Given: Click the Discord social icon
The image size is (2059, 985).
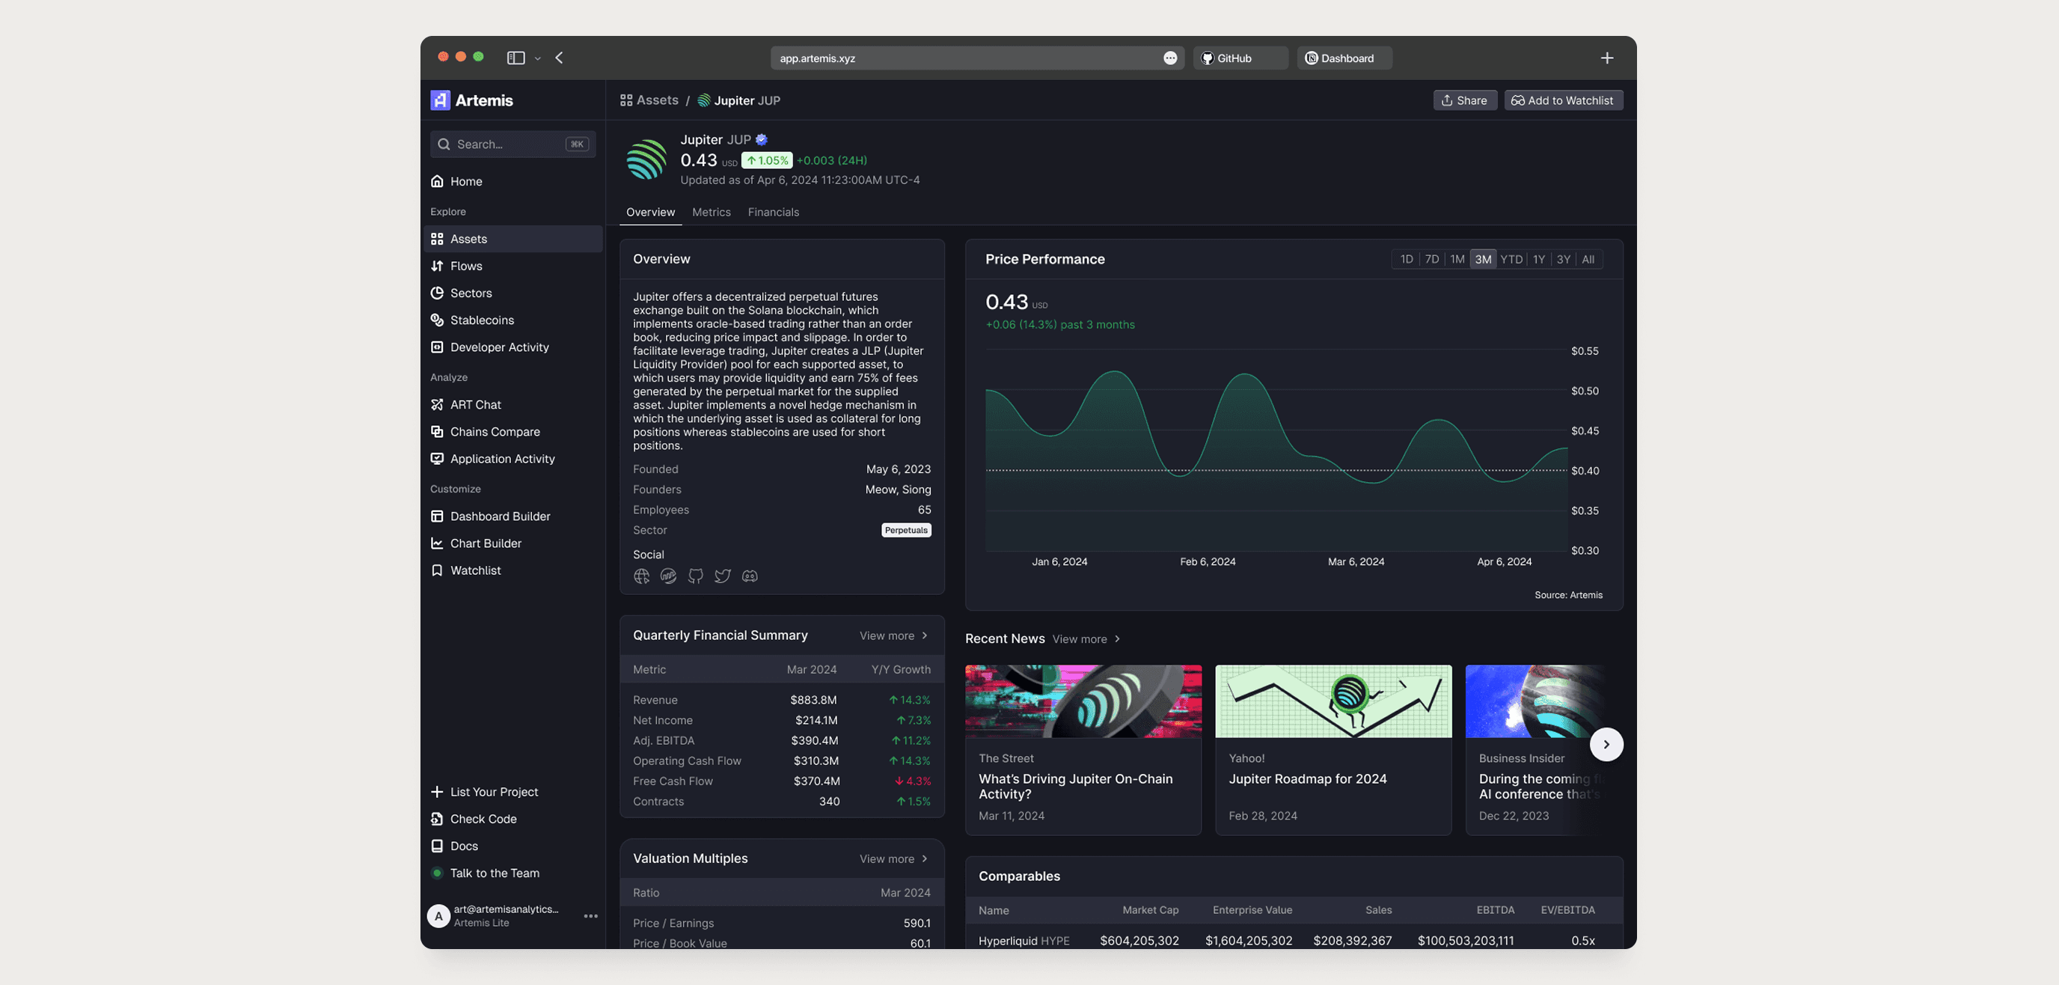Looking at the screenshot, I should 750,576.
